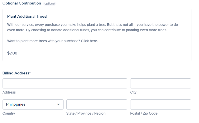Image resolution: width=199 pixels, height=123 pixels.
Task: Click the "Click here" text to plant more trees
Action: [x=89, y=41]
